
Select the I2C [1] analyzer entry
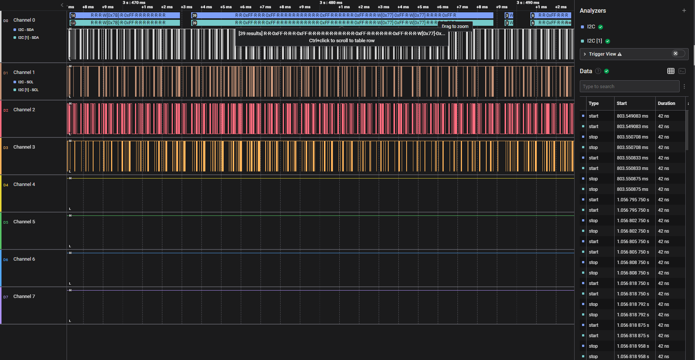[594, 41]
